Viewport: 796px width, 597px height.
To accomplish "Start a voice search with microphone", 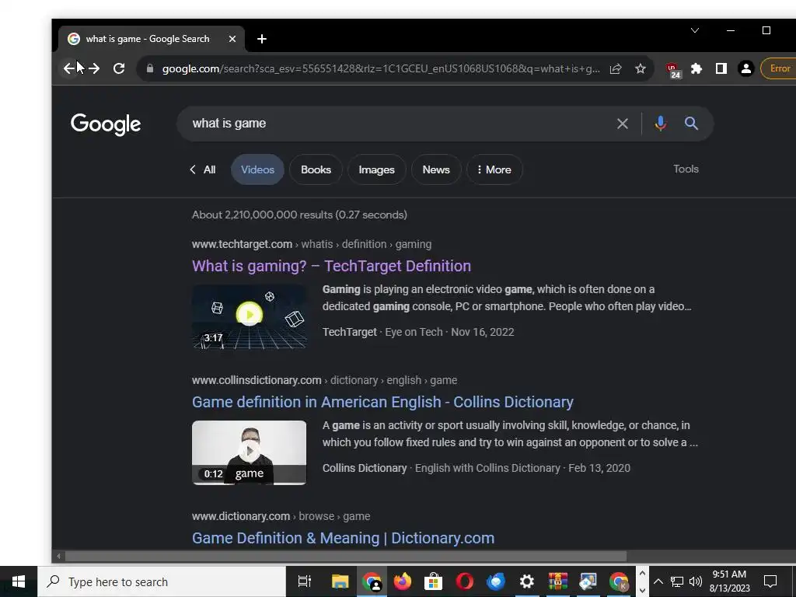I will click(661, 124).
